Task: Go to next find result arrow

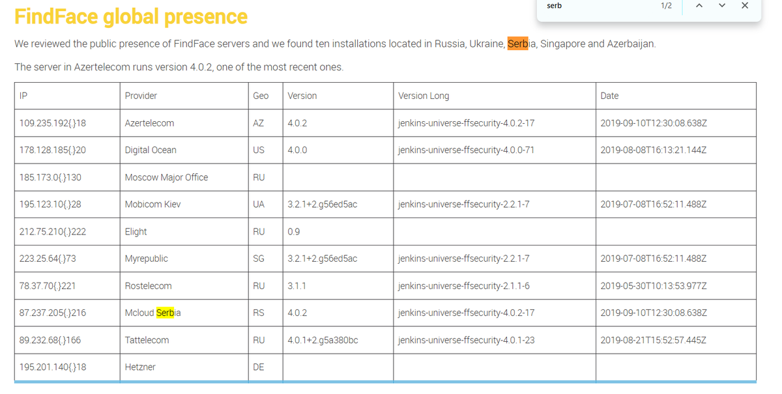Action: point(721,6)
